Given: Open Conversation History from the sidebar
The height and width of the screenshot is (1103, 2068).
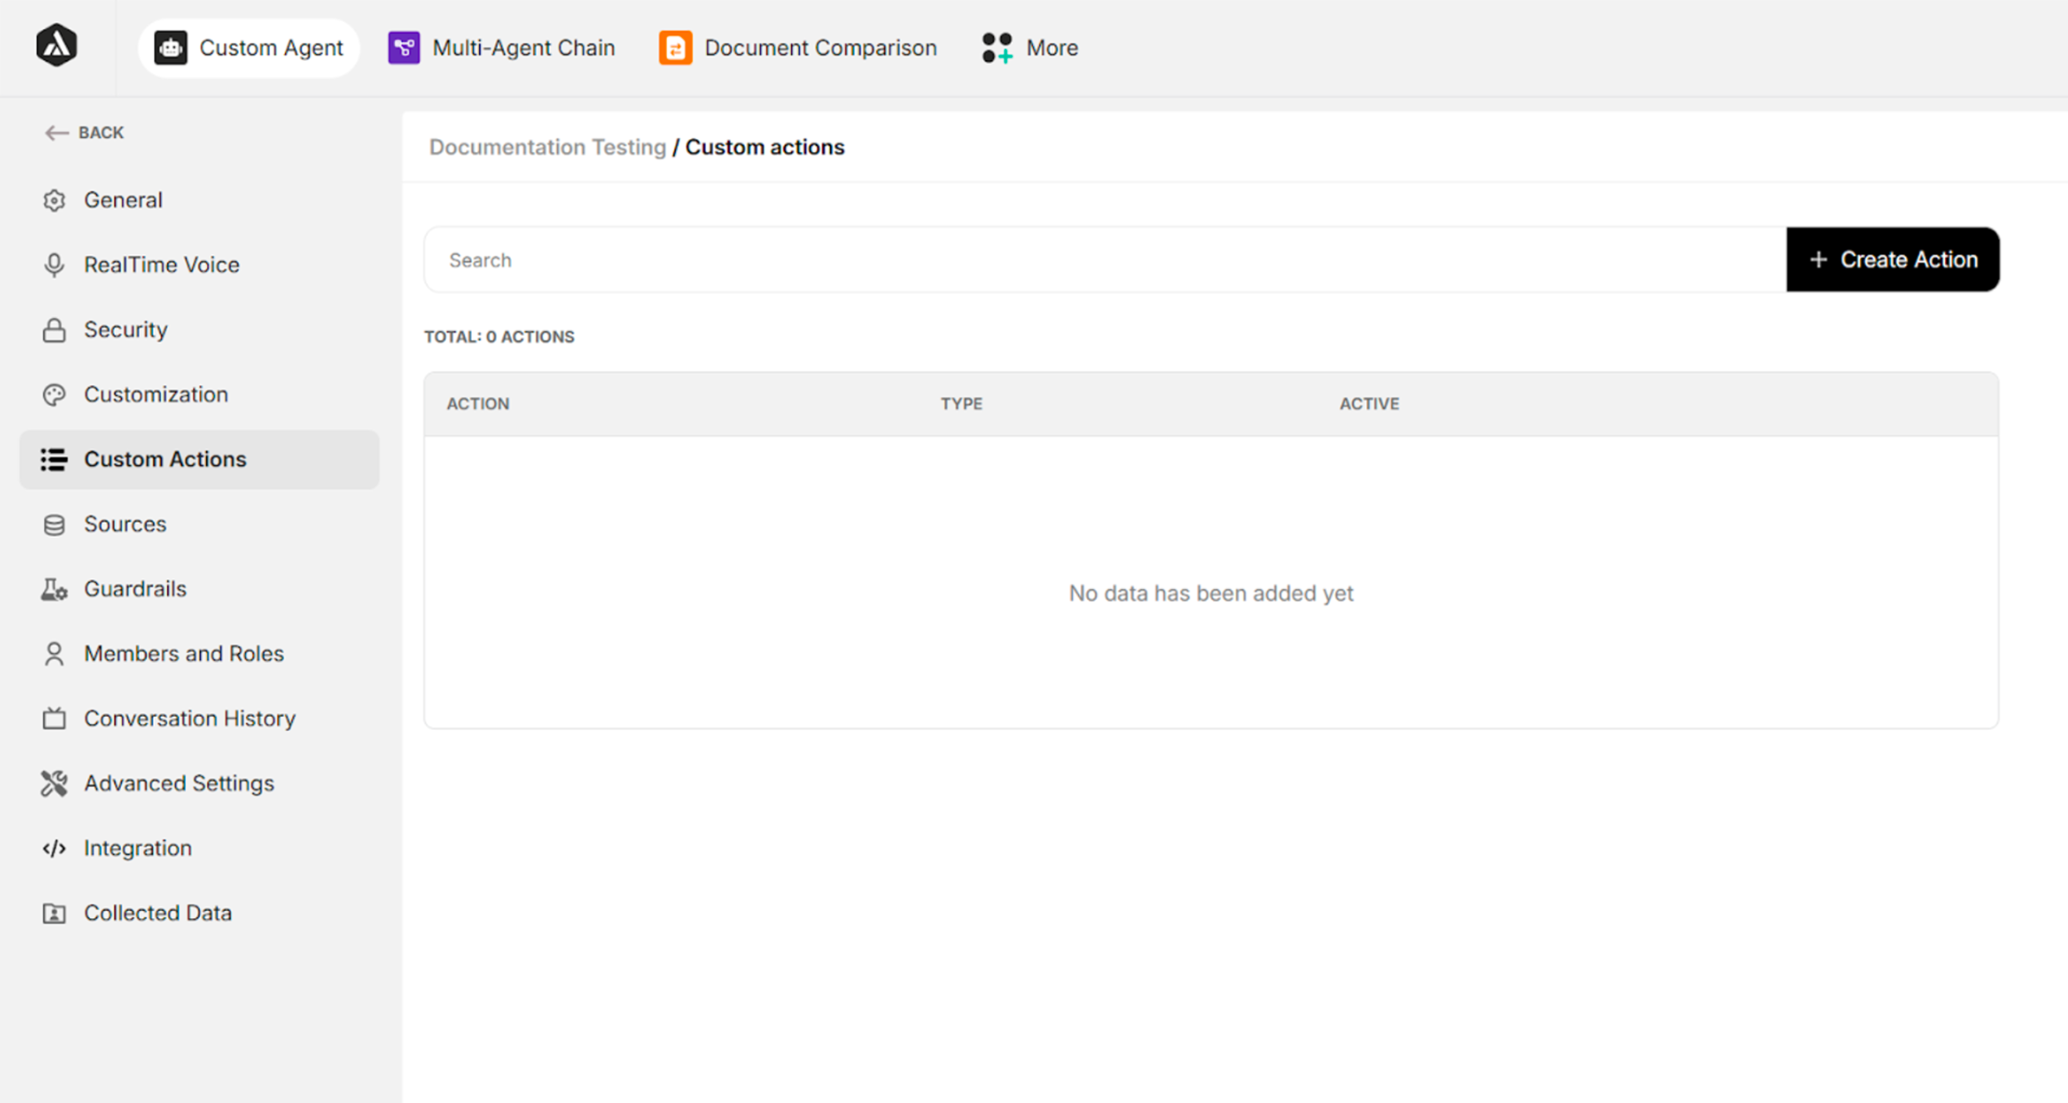Looking at the screenshot, I should (x=189, y=718).
